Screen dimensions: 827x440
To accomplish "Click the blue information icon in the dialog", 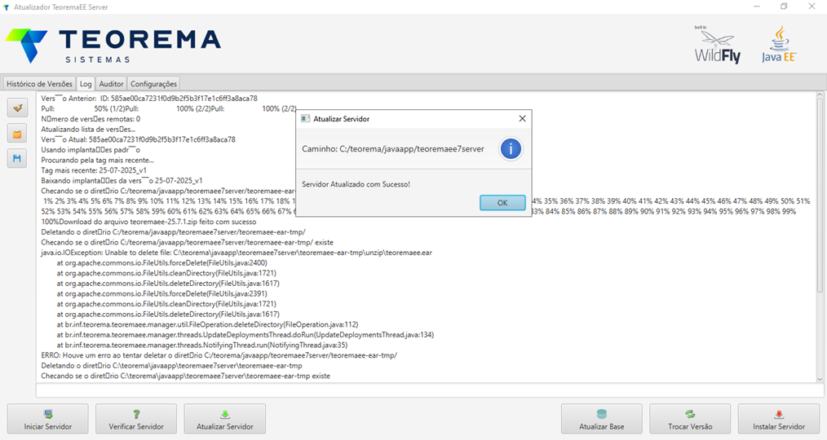I will (511, 149).
